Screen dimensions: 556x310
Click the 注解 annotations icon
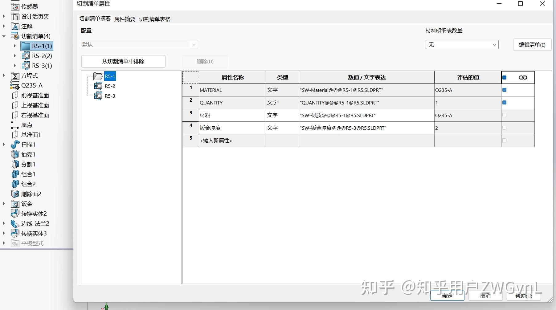15,26
